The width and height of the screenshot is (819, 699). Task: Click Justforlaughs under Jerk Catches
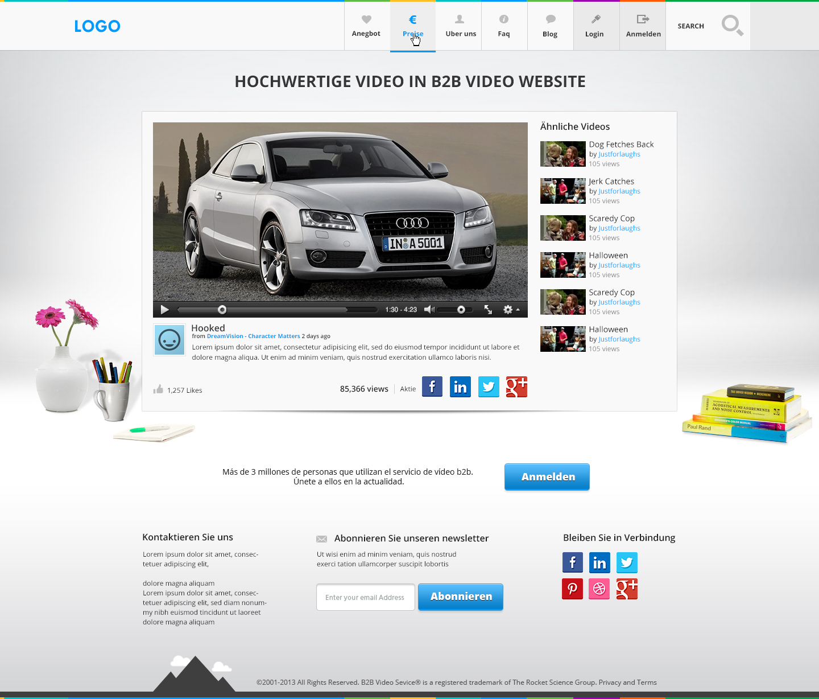pos(619,191)
